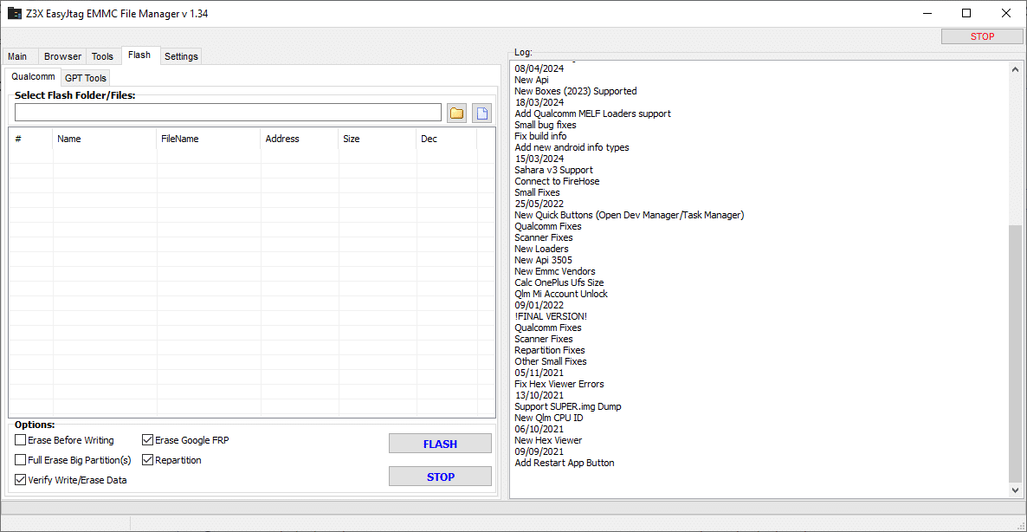Toggle Full Erase Big Partition(s) option
This screenshot has width=1027, height=532.
coord(21,460)
